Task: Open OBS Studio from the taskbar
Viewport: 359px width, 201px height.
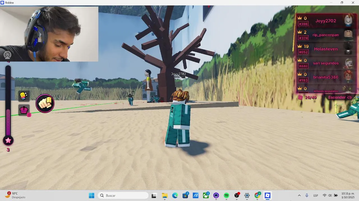Action: coord(237,196)
